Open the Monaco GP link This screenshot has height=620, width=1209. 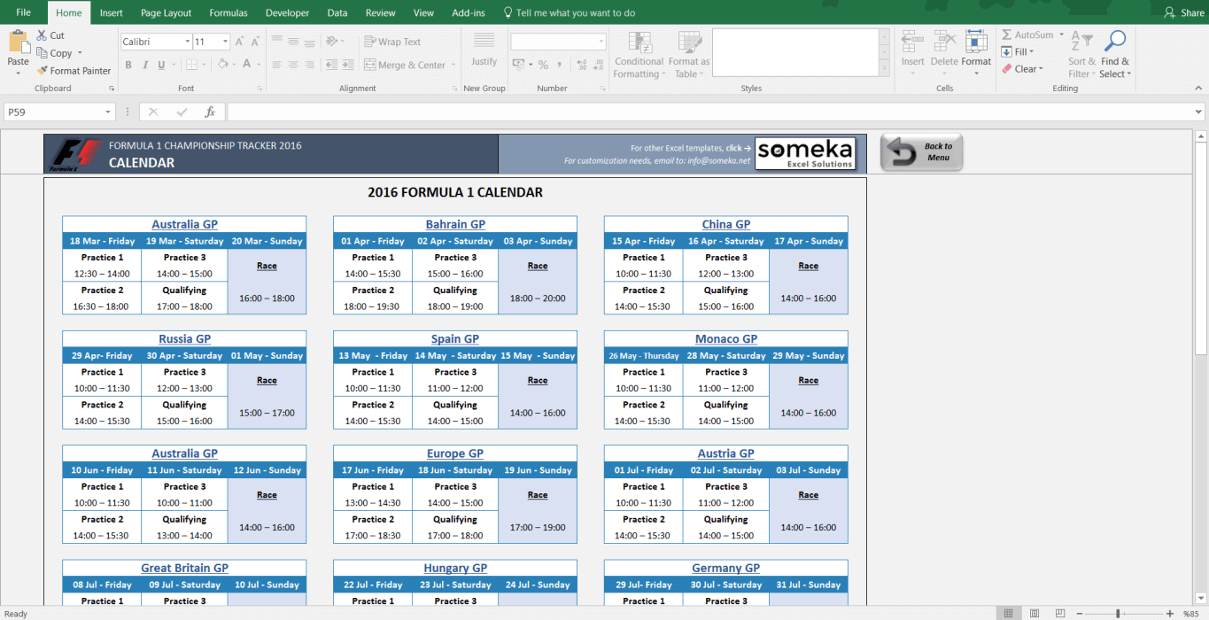[726, 338]
